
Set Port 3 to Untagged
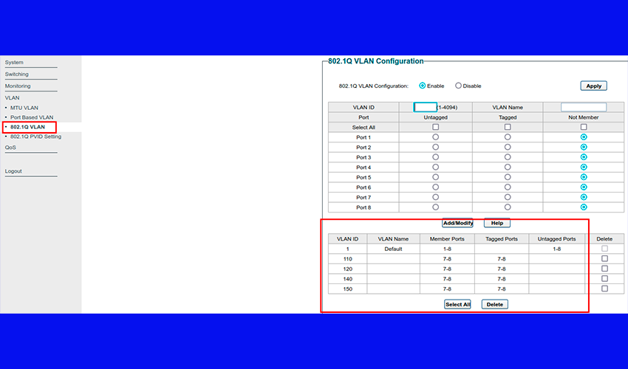point(435,157)
